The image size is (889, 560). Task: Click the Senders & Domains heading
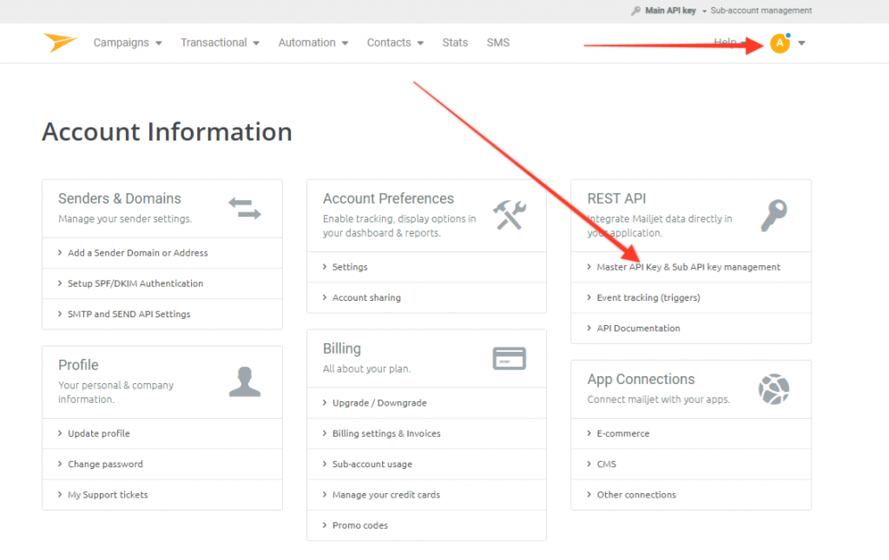[120, 199]
